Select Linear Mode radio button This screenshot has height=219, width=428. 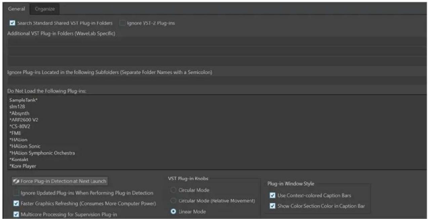pos(173,212)
